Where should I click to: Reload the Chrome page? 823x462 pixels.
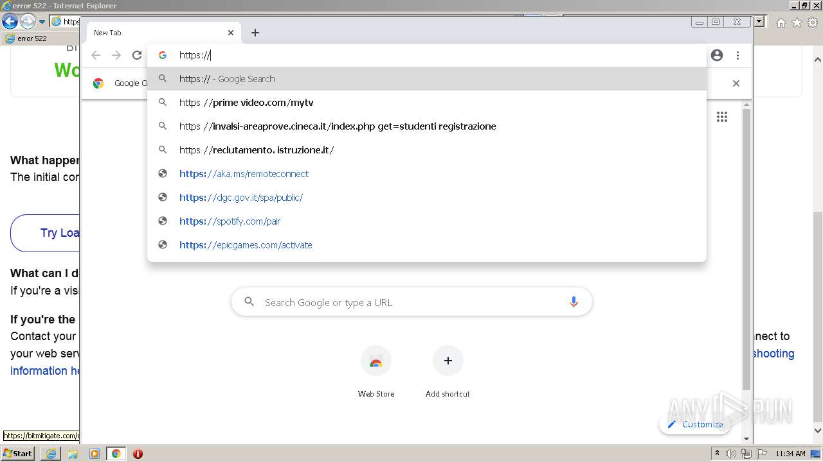pyautogui.click(x=137, y=55)
